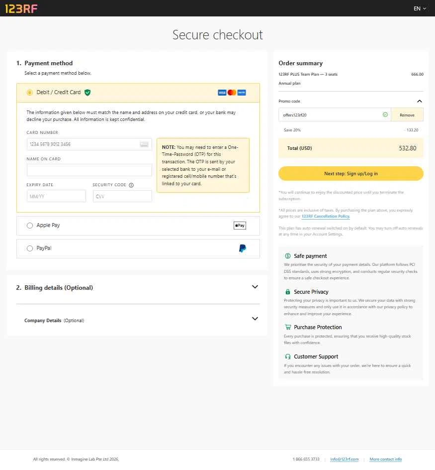
Task: Expand the Billing details section
Action: point(255,287)
